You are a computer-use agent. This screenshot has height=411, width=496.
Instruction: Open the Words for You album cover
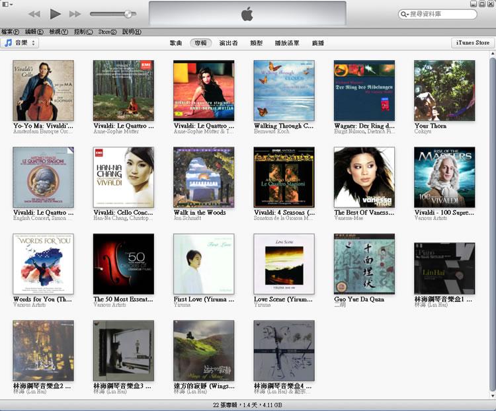pos(44,264)
